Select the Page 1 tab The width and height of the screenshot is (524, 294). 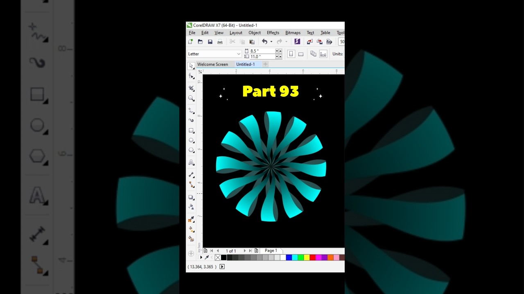271,251
